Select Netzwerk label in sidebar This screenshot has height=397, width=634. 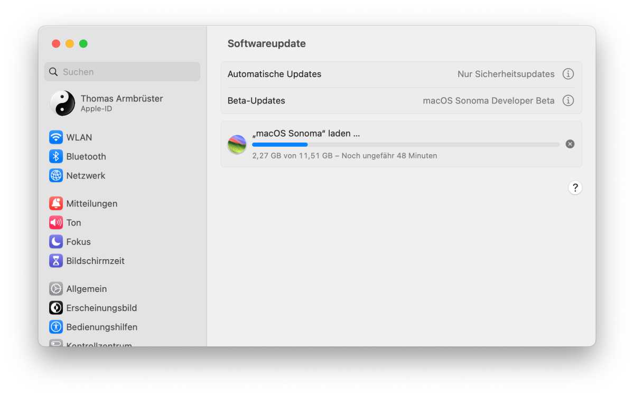click(86, 175)
